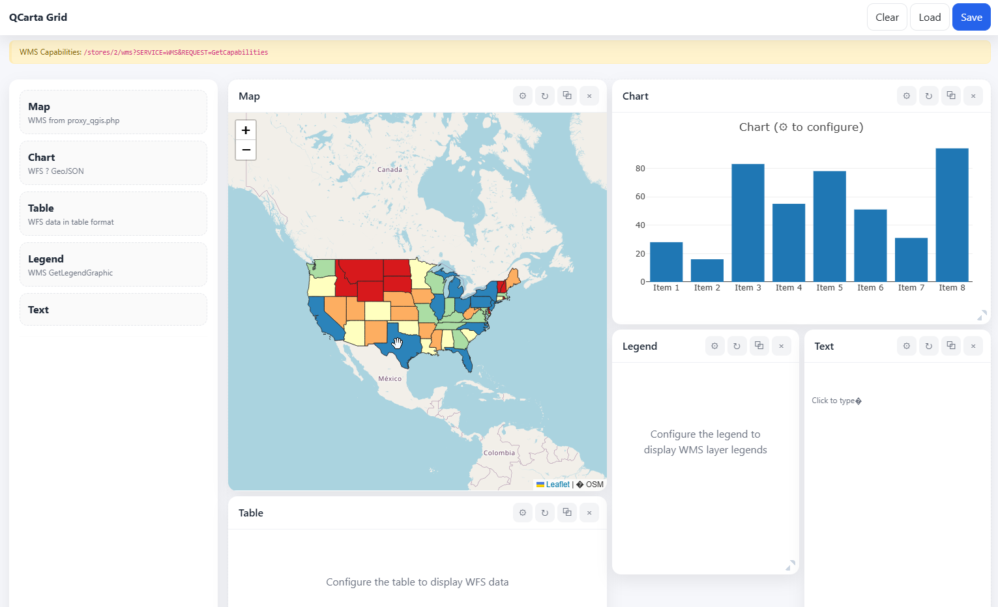Viewport: 998px width, 607px height.
Task: Zoom out on the map
Action: pos(246,150)
